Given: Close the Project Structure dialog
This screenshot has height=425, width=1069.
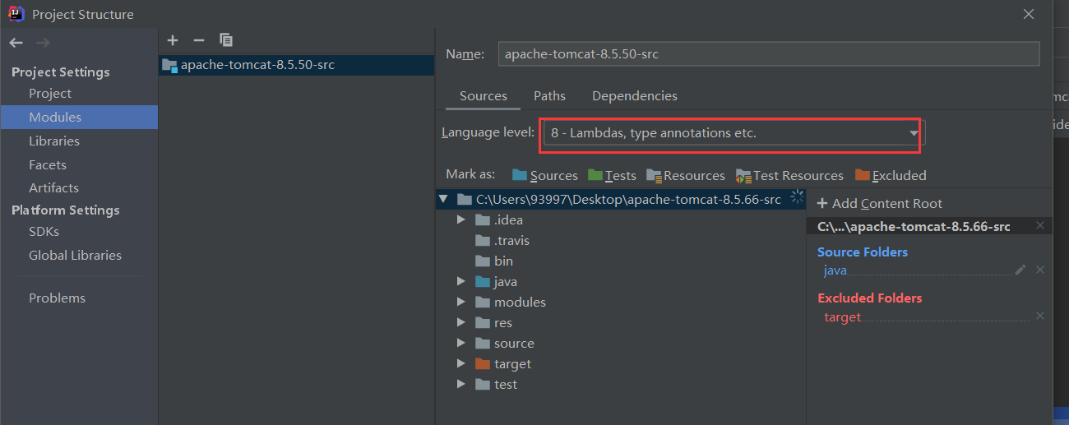Looking at the screenshot, I should [1029, 14].
